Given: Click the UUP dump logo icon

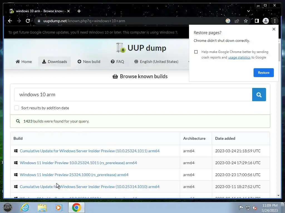Looking at the screenshot, I should coord(121,48).
